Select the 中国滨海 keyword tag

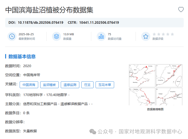[x=29, y=85]
